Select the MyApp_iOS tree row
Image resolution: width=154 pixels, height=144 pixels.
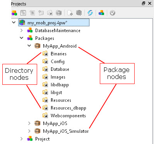[x=55, y=123]
